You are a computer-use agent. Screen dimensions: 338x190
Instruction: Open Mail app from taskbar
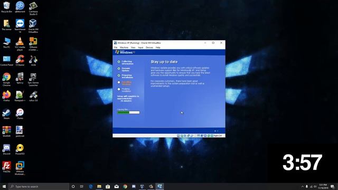pos(116,186)
